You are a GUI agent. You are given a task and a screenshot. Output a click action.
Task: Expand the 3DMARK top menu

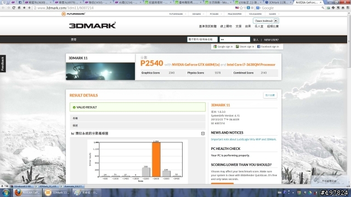pyautogui.click(x=198, y=14)
